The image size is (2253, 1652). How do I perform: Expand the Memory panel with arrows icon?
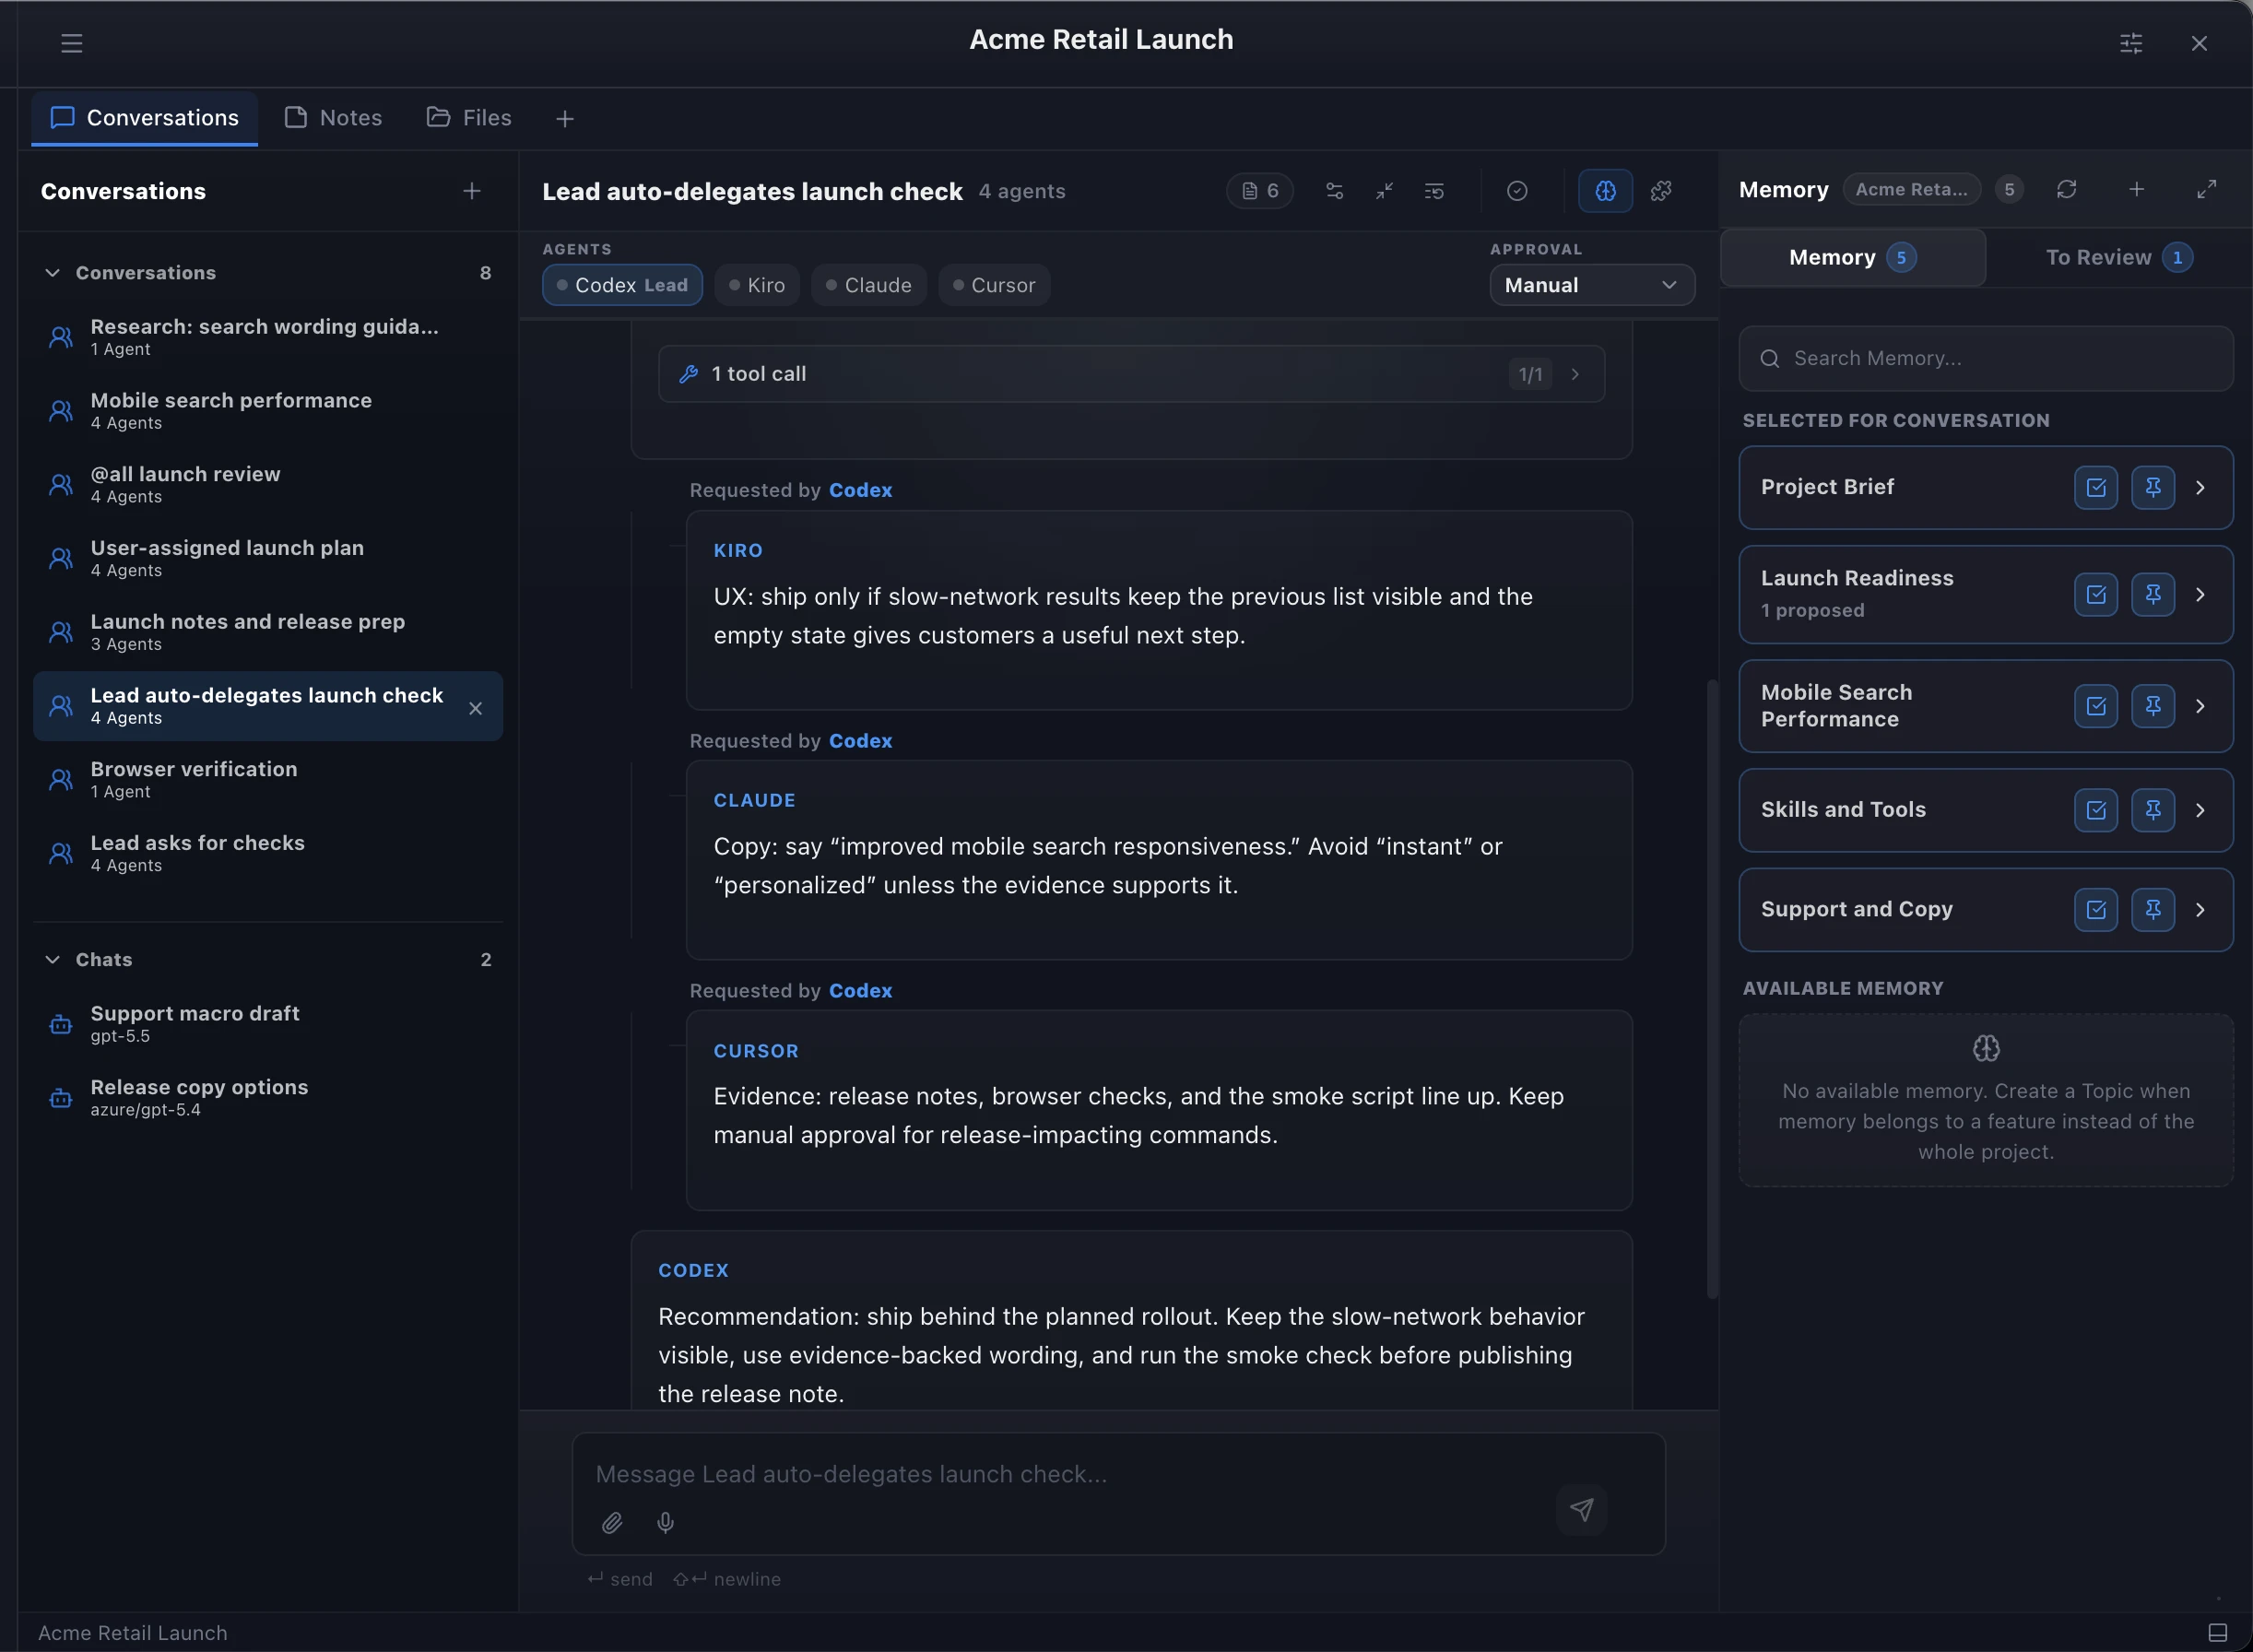(2206, 189)
